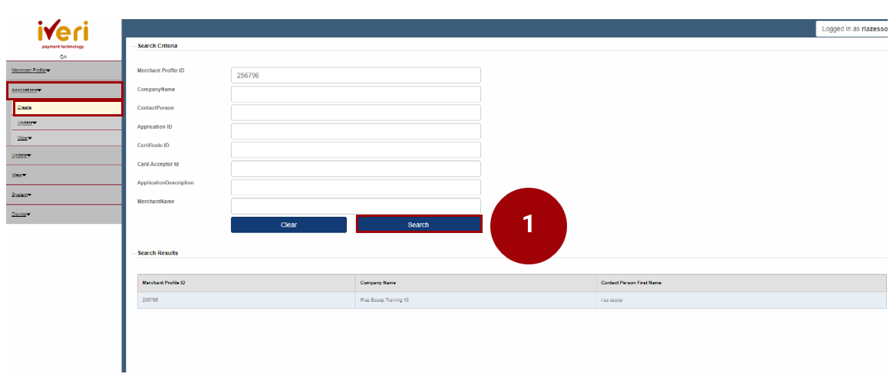Click the Card Acceptor Id field
Image resolution: width=890 pixels, height=387 pixels.
(355, 169)
